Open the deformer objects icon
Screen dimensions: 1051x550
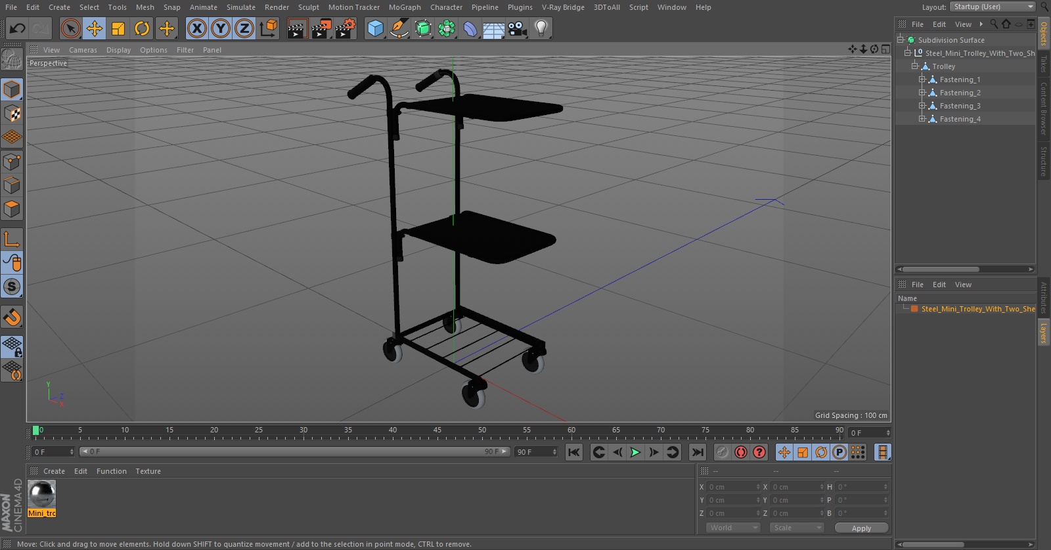pyautogui.click(x=470, y=28)
